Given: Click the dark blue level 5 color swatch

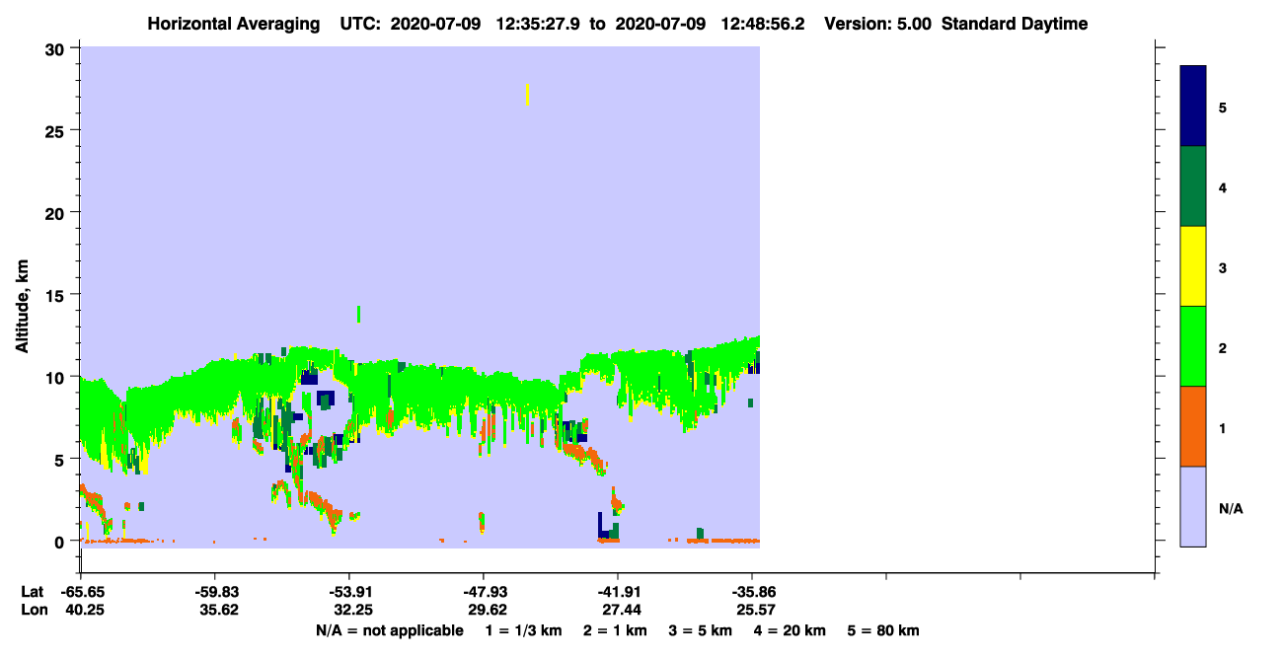Looking at the screenshot, I should [x=1193, y=107].
